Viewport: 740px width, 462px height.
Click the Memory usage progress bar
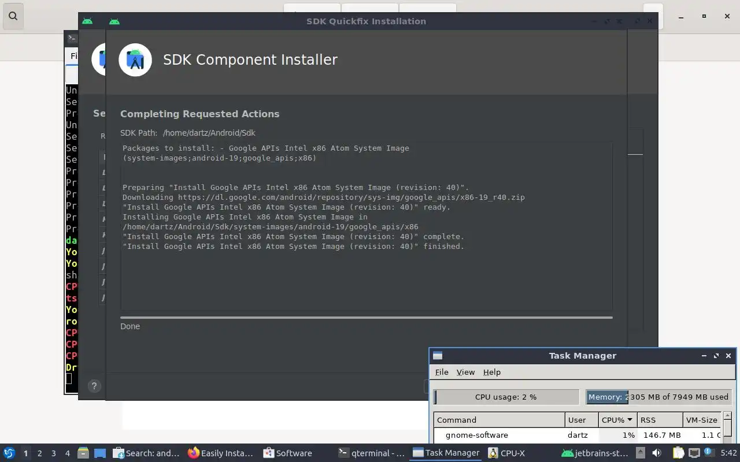[x=658, y=397]
